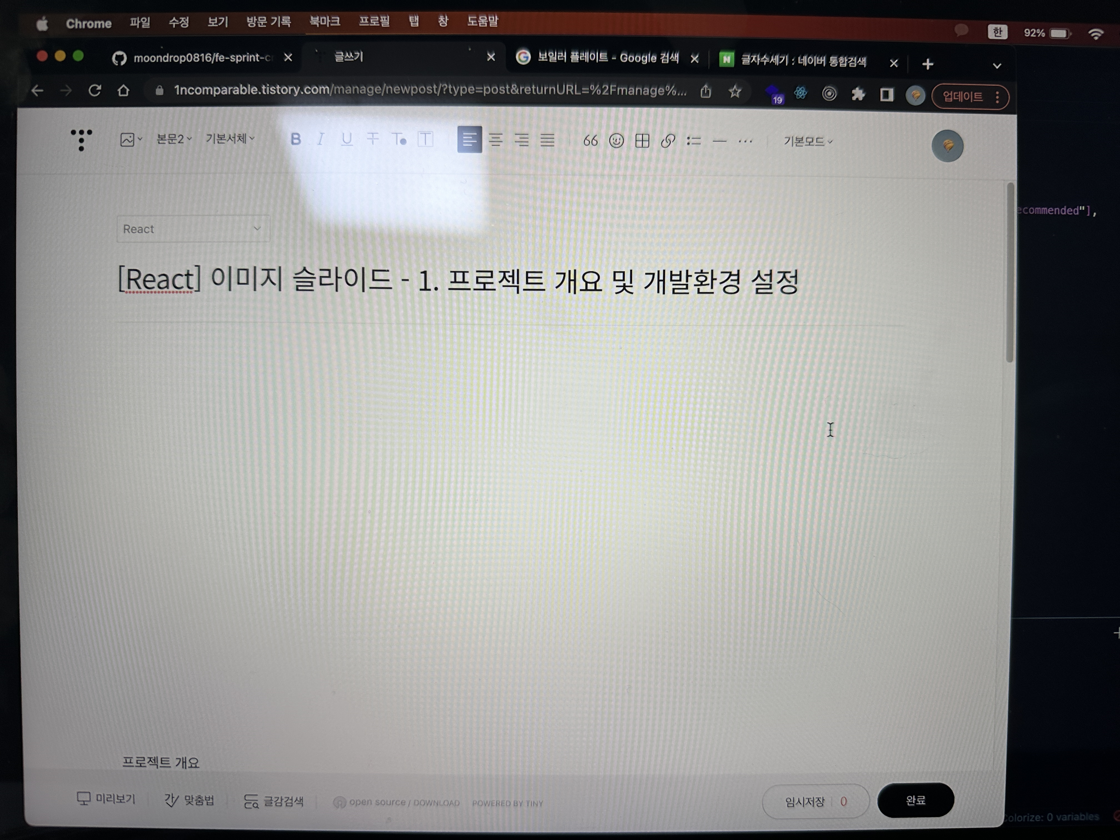Click the post title text field
The image size is (1120, 840).
[x=458, y=281]
